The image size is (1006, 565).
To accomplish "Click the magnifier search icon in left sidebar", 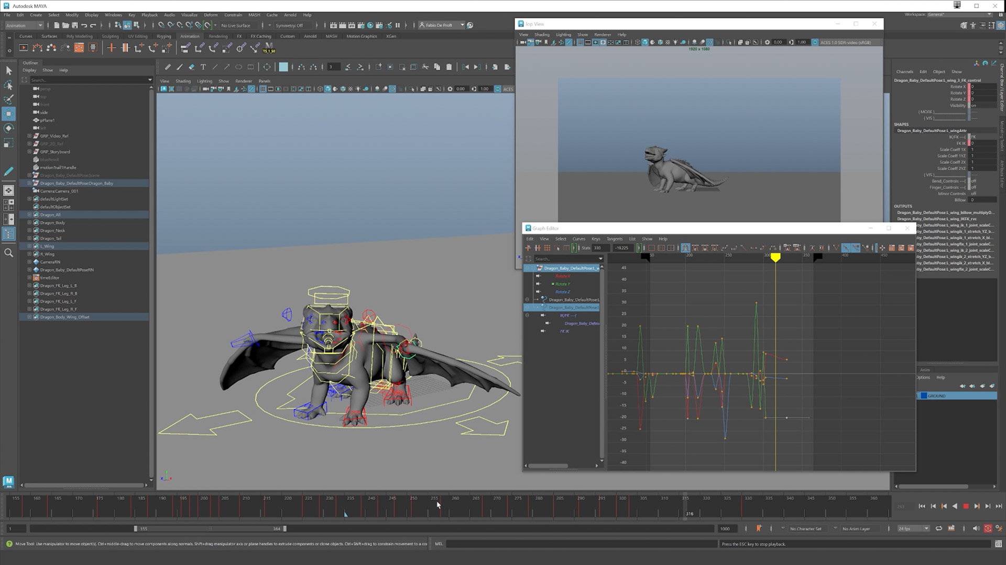I will [8, 253].
